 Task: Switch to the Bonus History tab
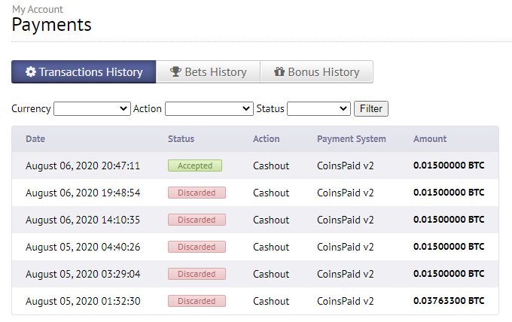click(x=316, y=72)
